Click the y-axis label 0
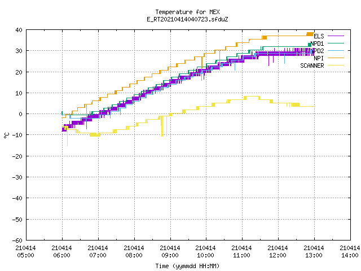361x271 pixels. point(21,114)
